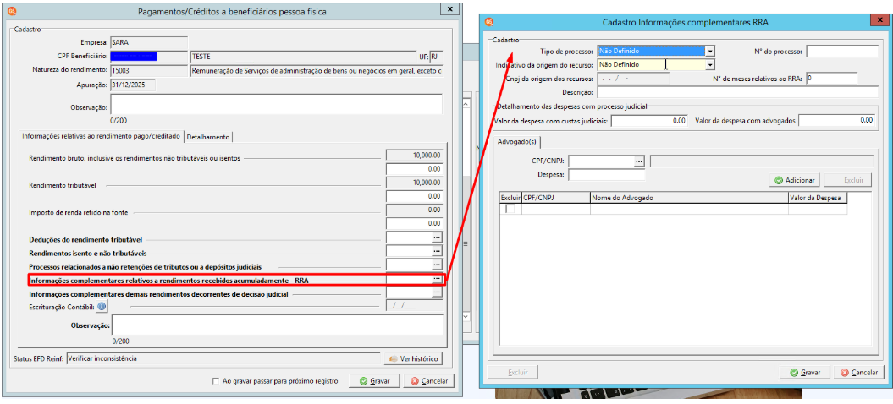Expand Indicativo da origem do recurso dropdown
The width and height of the screenshot is (893, 404).
click(x=710, y=65)
